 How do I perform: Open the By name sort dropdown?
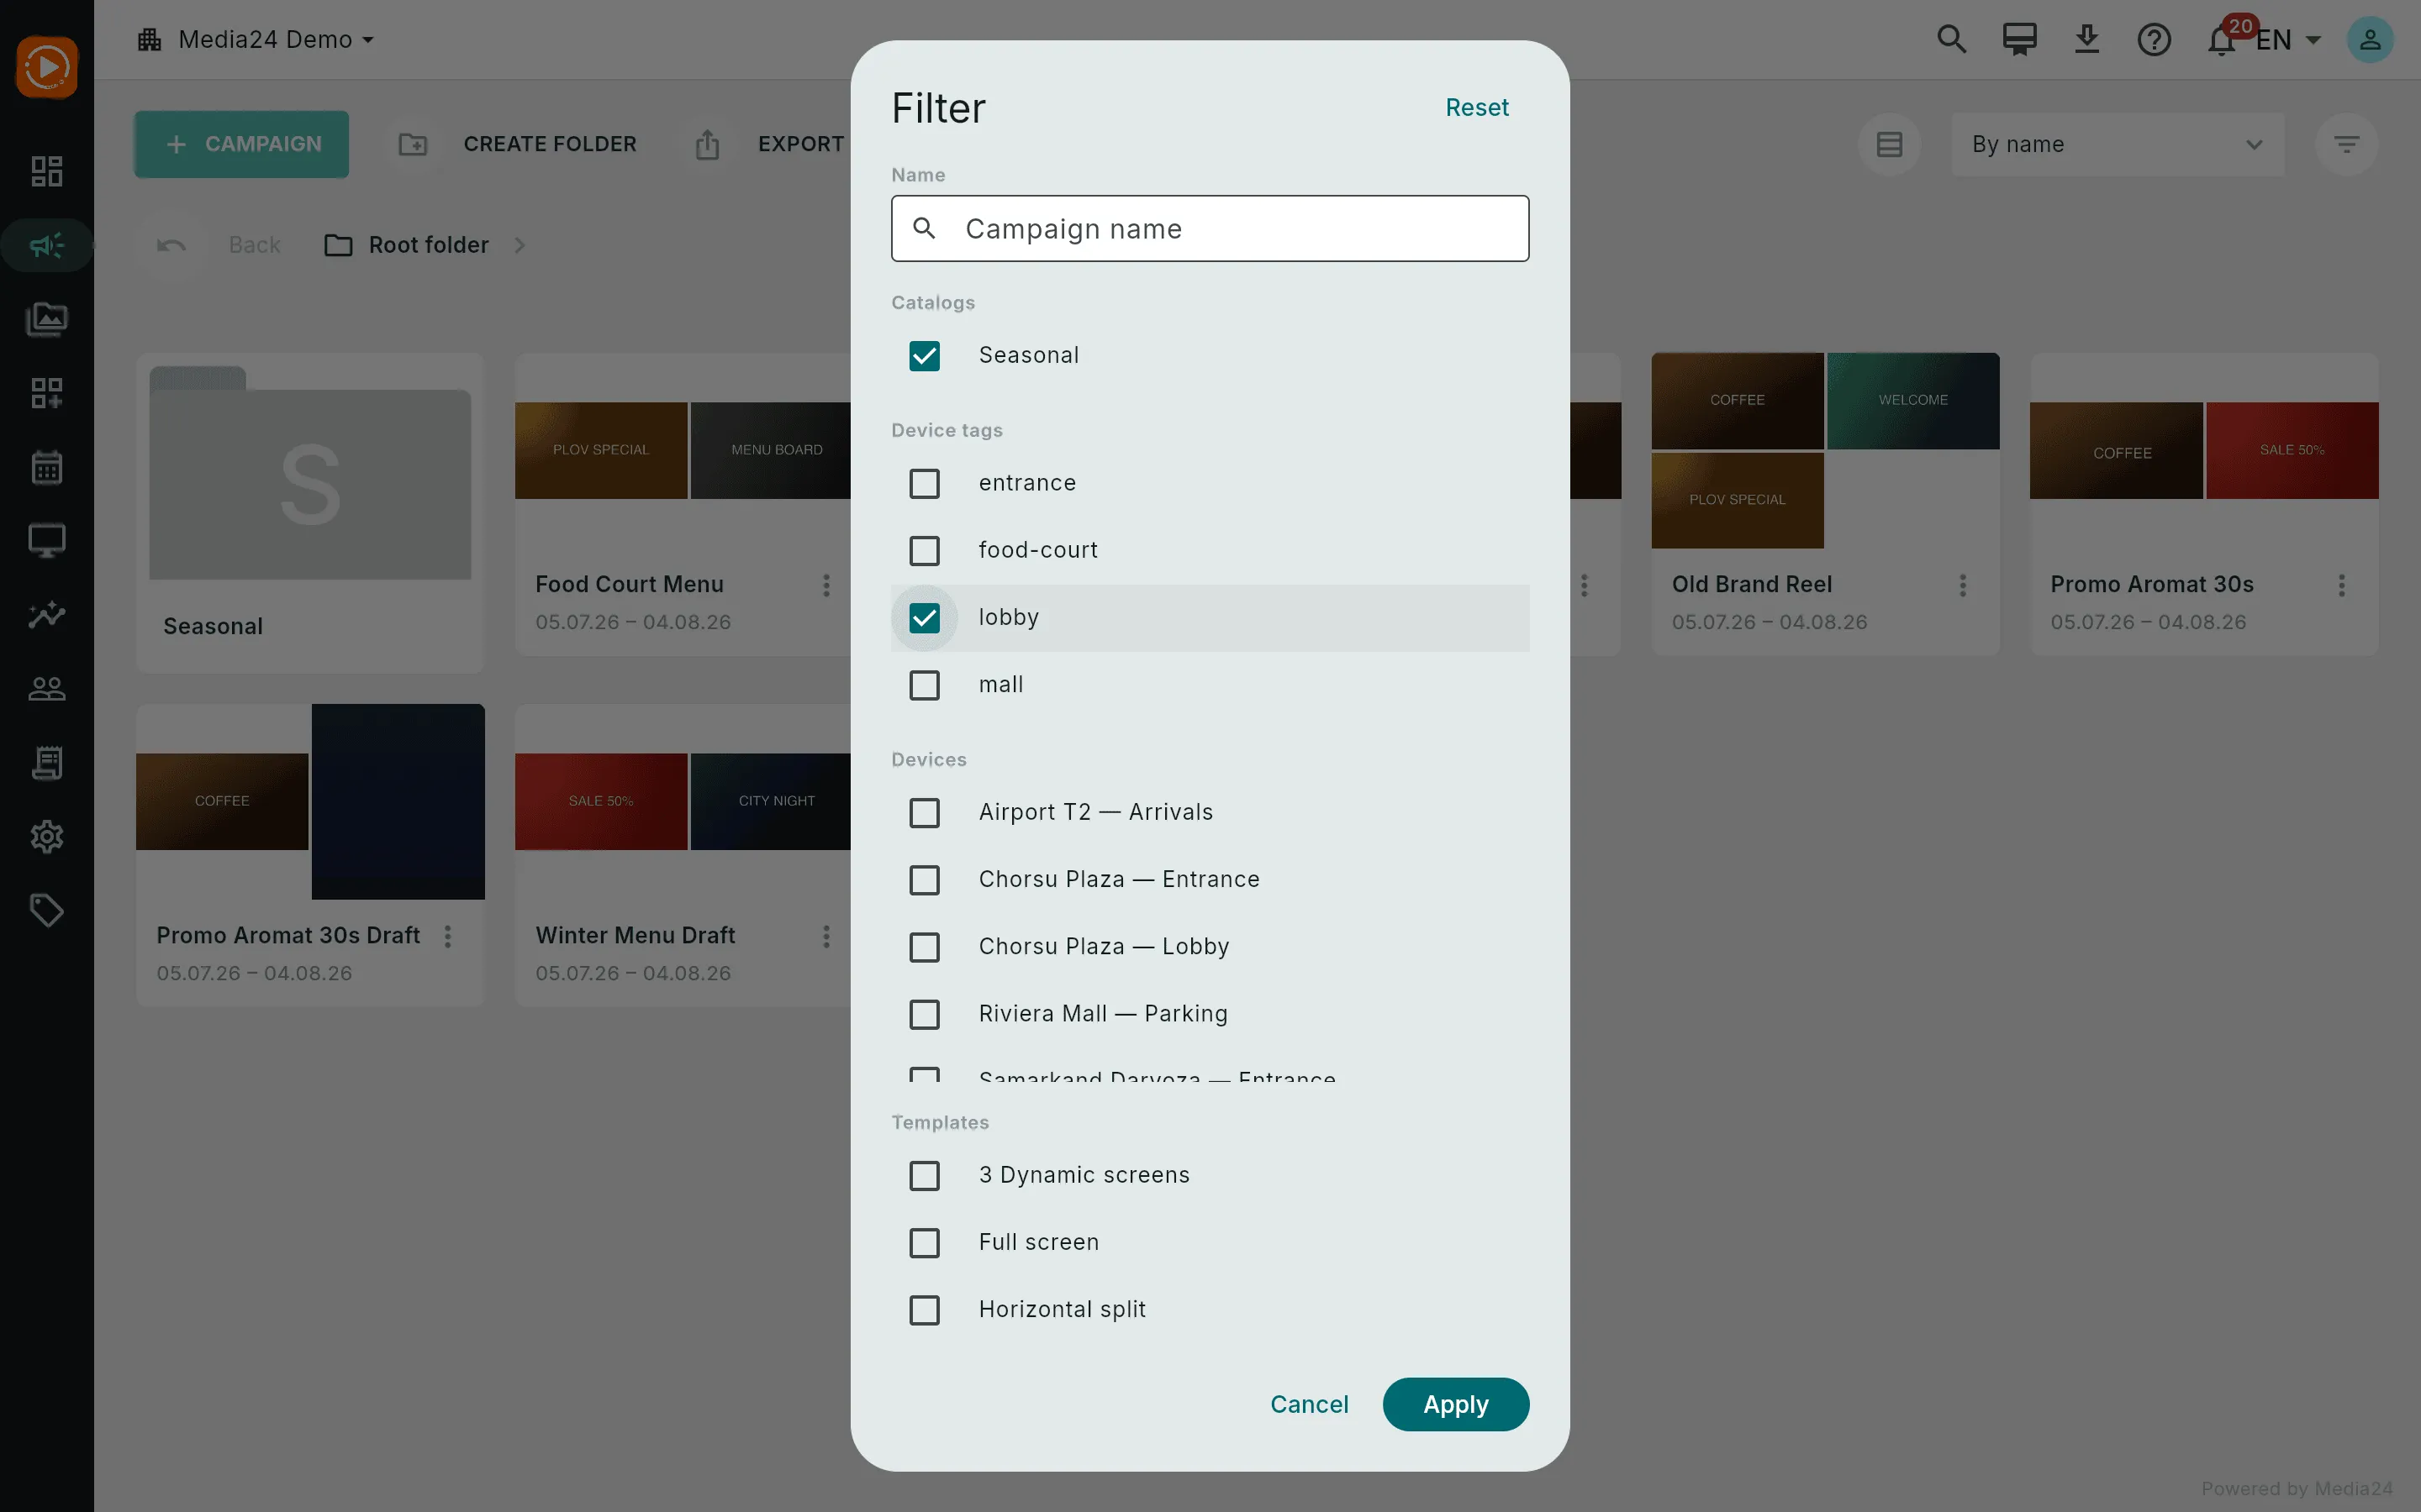point(2118,144)
